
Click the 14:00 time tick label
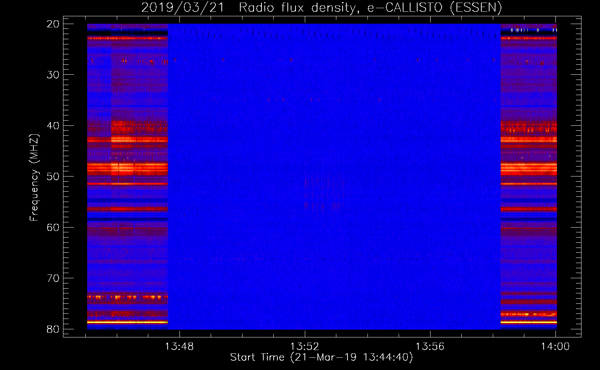(x=555, y=347)
